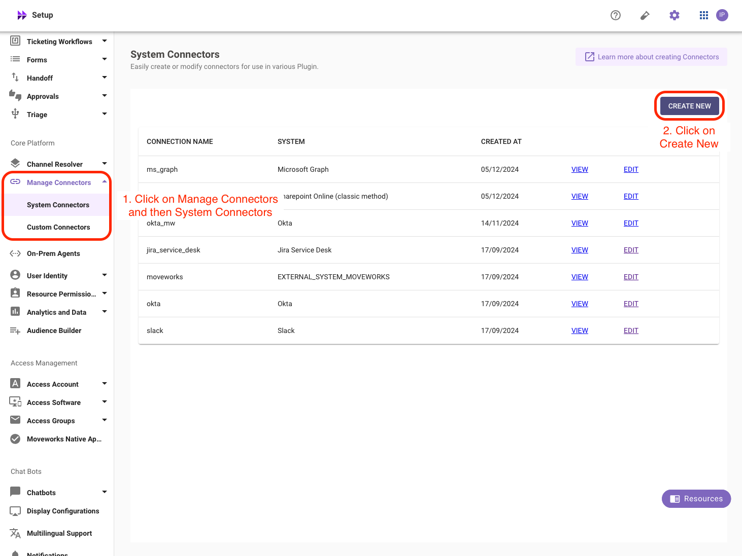Screen dimensions: 742x556
Task: Click the CONNECTION NAME column header
Action: [180, 141]
